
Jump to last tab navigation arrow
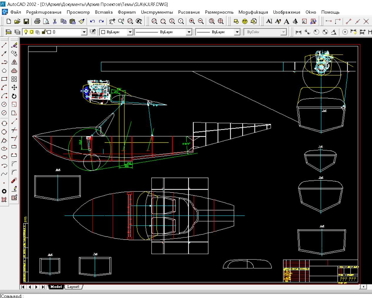43,287
